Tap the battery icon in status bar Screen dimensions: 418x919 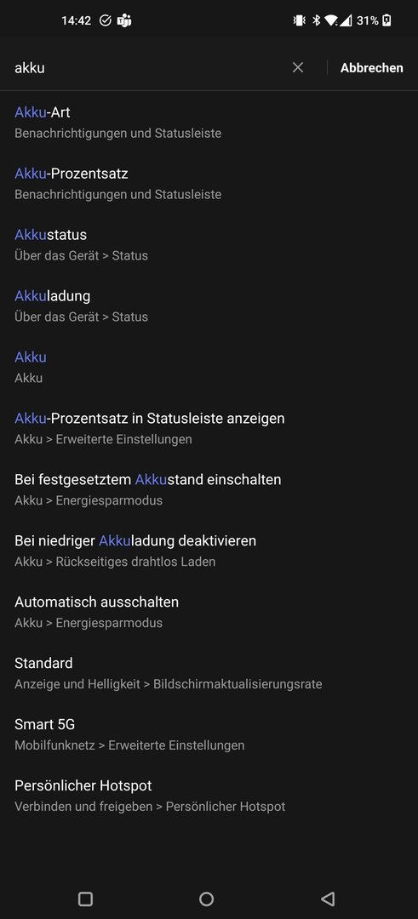tap(387, 20)
